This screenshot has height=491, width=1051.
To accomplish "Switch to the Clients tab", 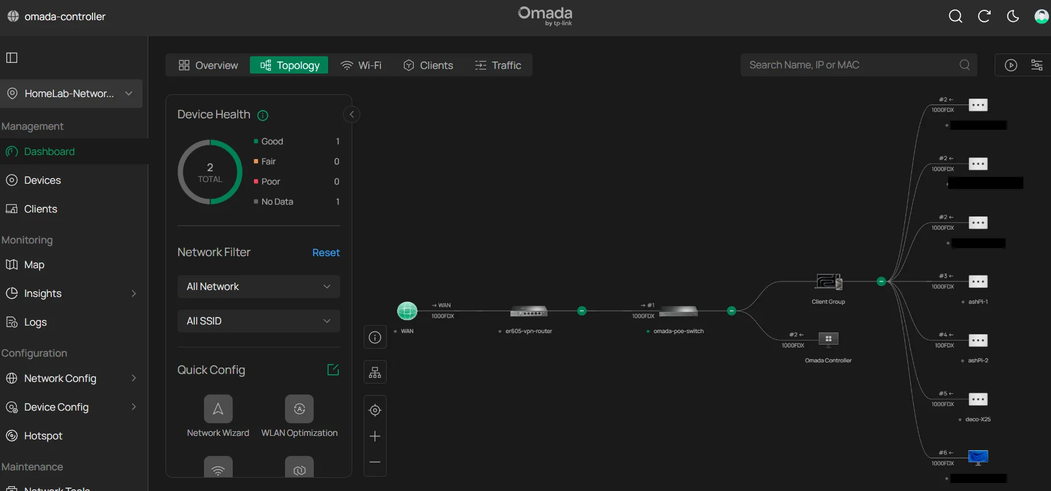I will click(428, 65).
